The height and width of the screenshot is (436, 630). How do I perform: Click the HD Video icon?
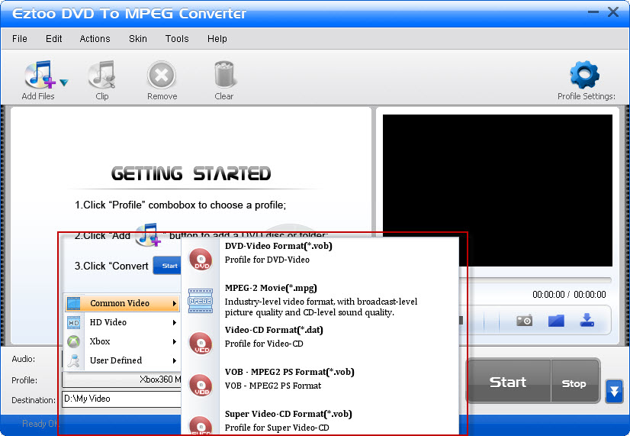(73, 322)
